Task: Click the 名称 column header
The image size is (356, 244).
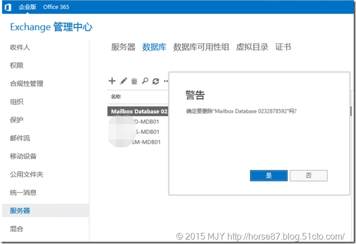Action: [116, 96]
